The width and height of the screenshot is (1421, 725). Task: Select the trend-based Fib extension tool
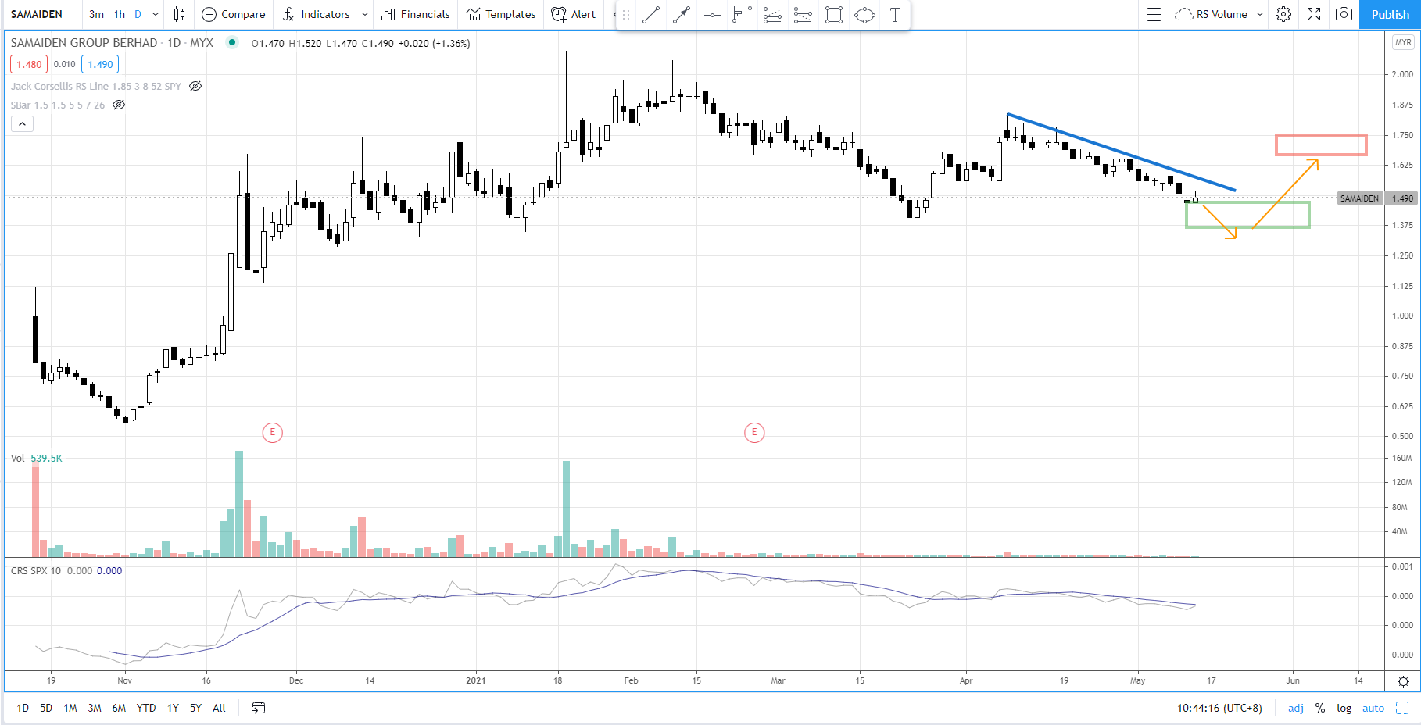[x=803, y=15]
